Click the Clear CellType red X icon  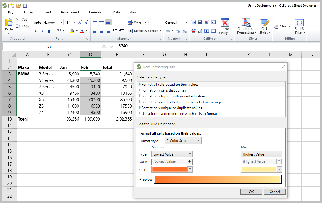tap(225, 23)
